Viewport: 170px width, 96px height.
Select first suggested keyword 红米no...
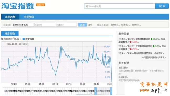[115, 25]
